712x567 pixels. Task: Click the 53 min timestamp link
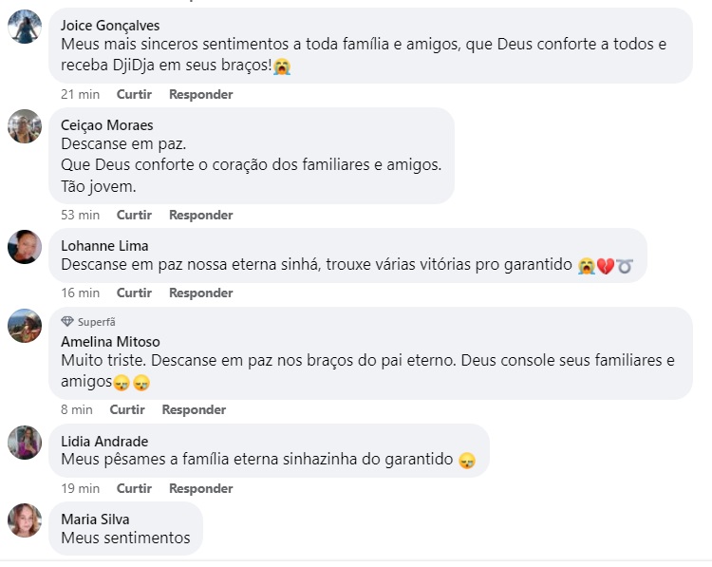pos(81,215)
